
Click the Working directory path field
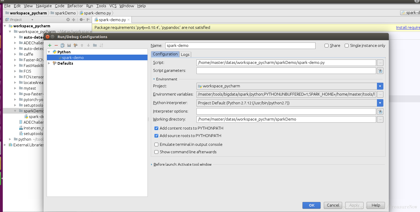tap(286, 119)
